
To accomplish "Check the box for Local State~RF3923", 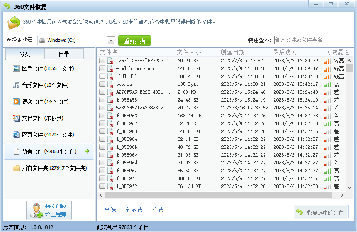I will coord(102,60).
